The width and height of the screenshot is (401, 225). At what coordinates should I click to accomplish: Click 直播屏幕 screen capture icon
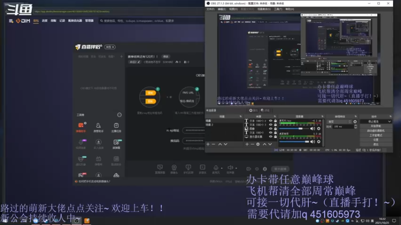click(160, 168)
